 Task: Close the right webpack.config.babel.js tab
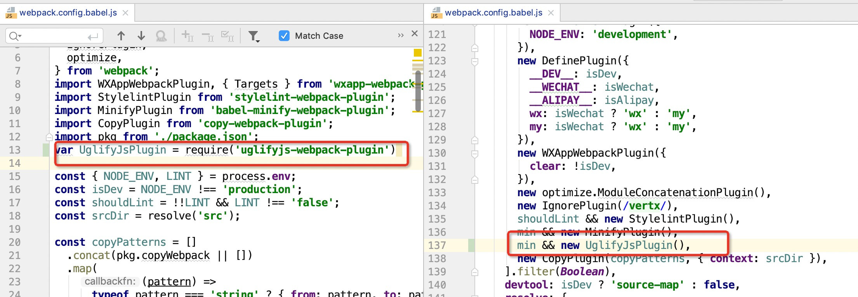pyautogui.click(x=551, y=13)
